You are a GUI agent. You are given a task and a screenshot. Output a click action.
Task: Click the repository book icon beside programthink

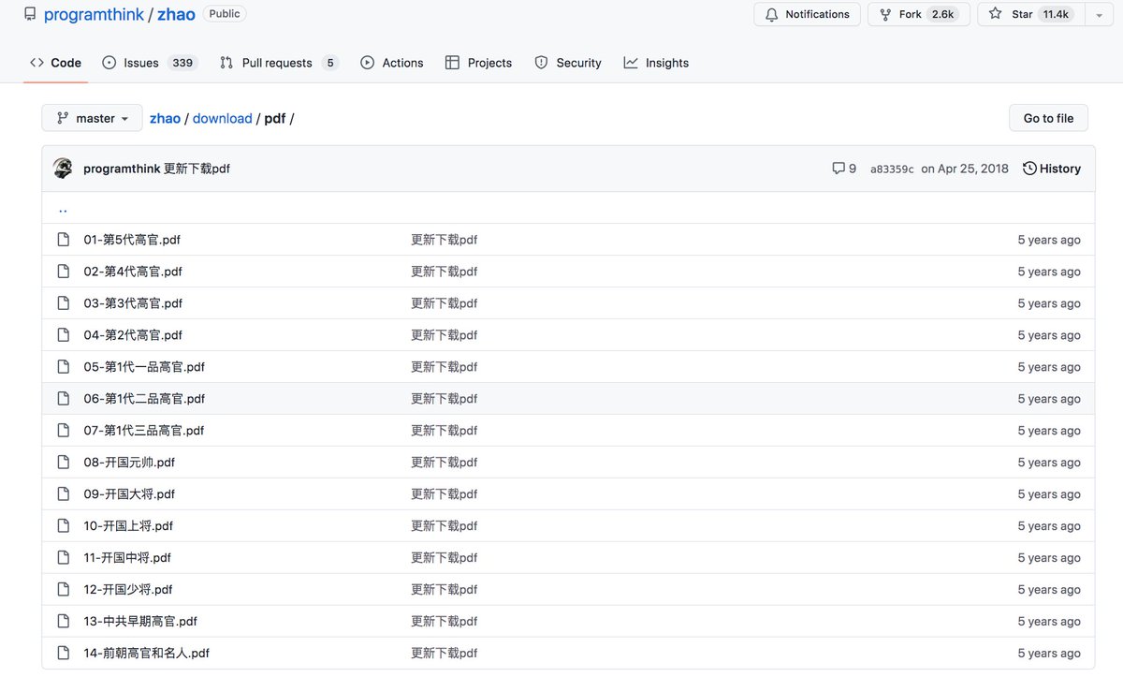tap(30, 14)
